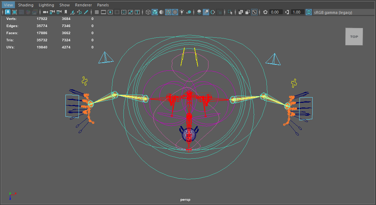
Task: Click the Lock Camera icon
Action: pos(52,12)
